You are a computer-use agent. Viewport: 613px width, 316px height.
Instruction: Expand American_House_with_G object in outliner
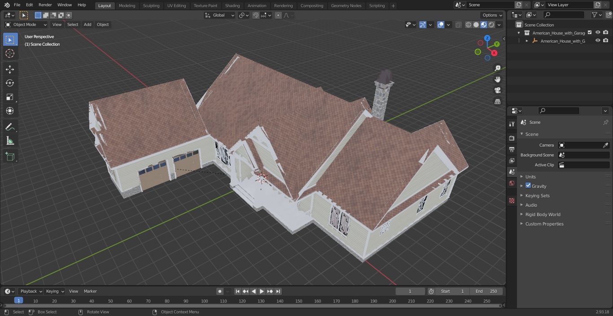527,41
